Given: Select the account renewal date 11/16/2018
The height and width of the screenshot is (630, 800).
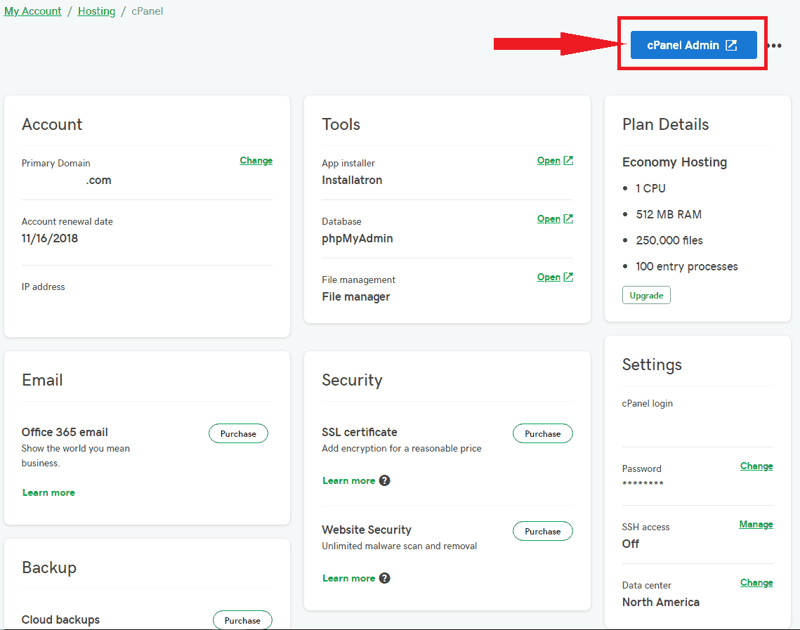Looking at the screenshot, I should pyautogui.click(x=49, y=238).
